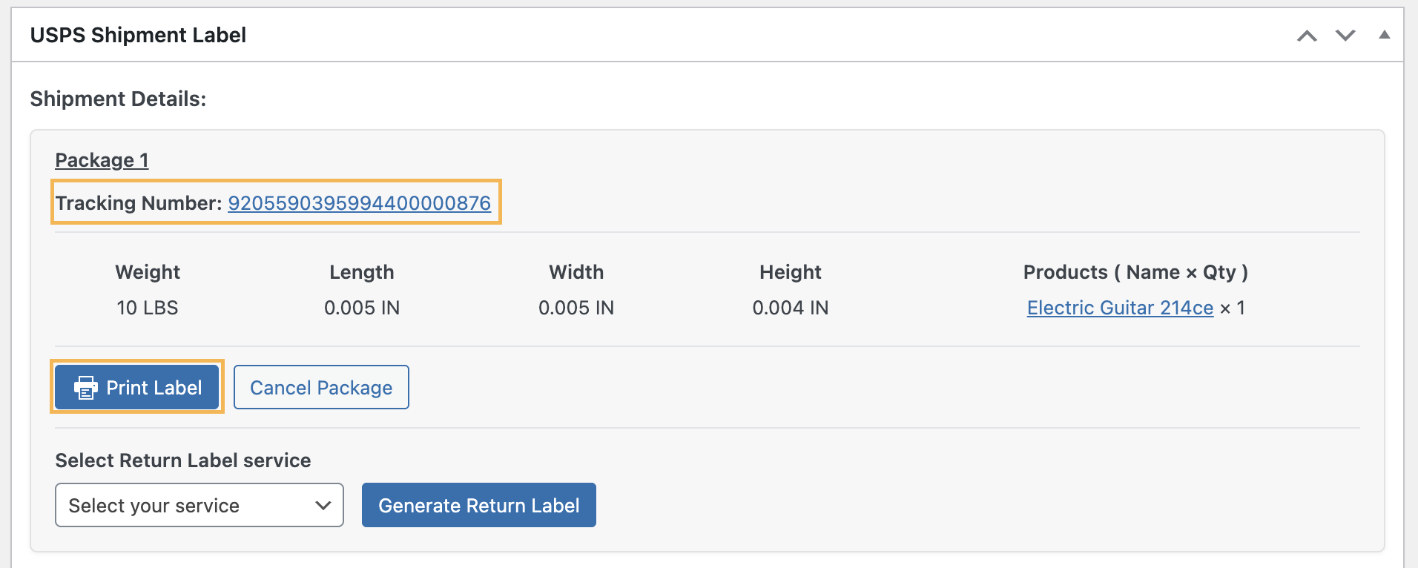Open the return label service dropdown
Viewport: 1418px width, 568px height.
coord(199,505)
